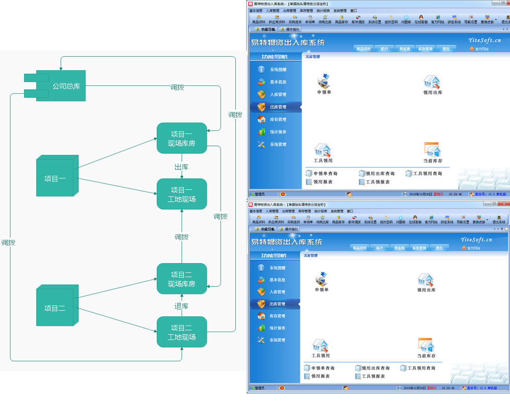Expand 更换皮肤 dropdown arrow in upper toolbar
The image size is (510, 417).
tap(495, 19)
